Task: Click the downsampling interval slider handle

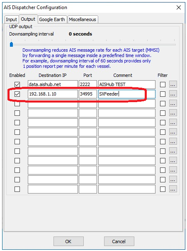Action: [11, 44]
